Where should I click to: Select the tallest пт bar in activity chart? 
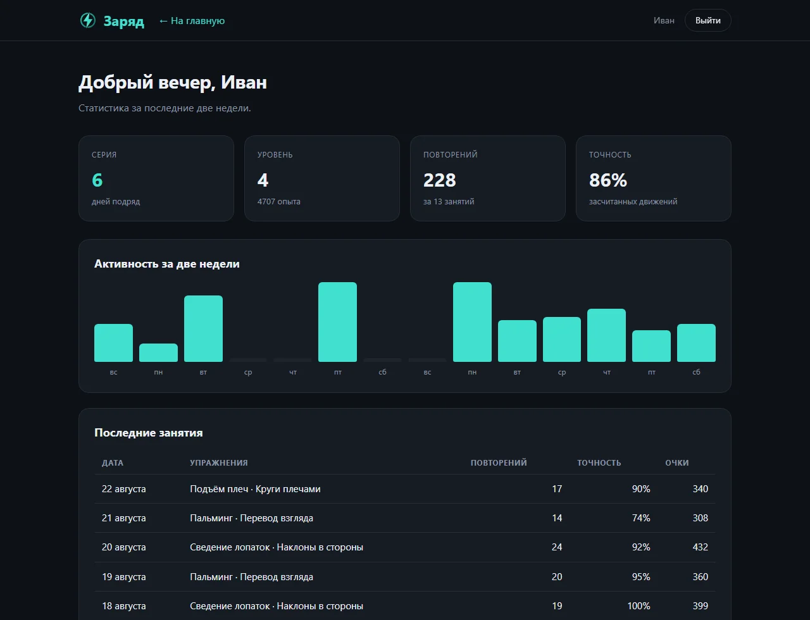click(337, 322)
